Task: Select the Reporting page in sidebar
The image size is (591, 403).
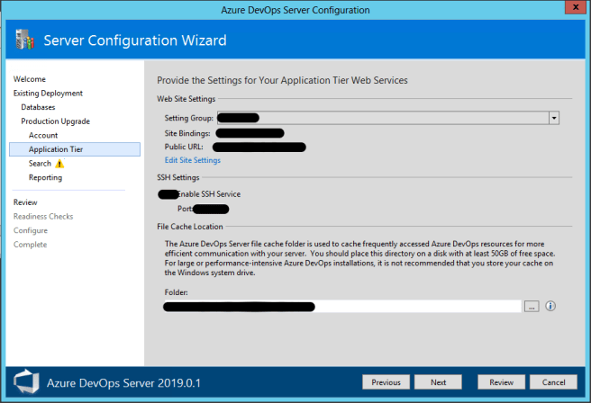Action: [45, 177]
